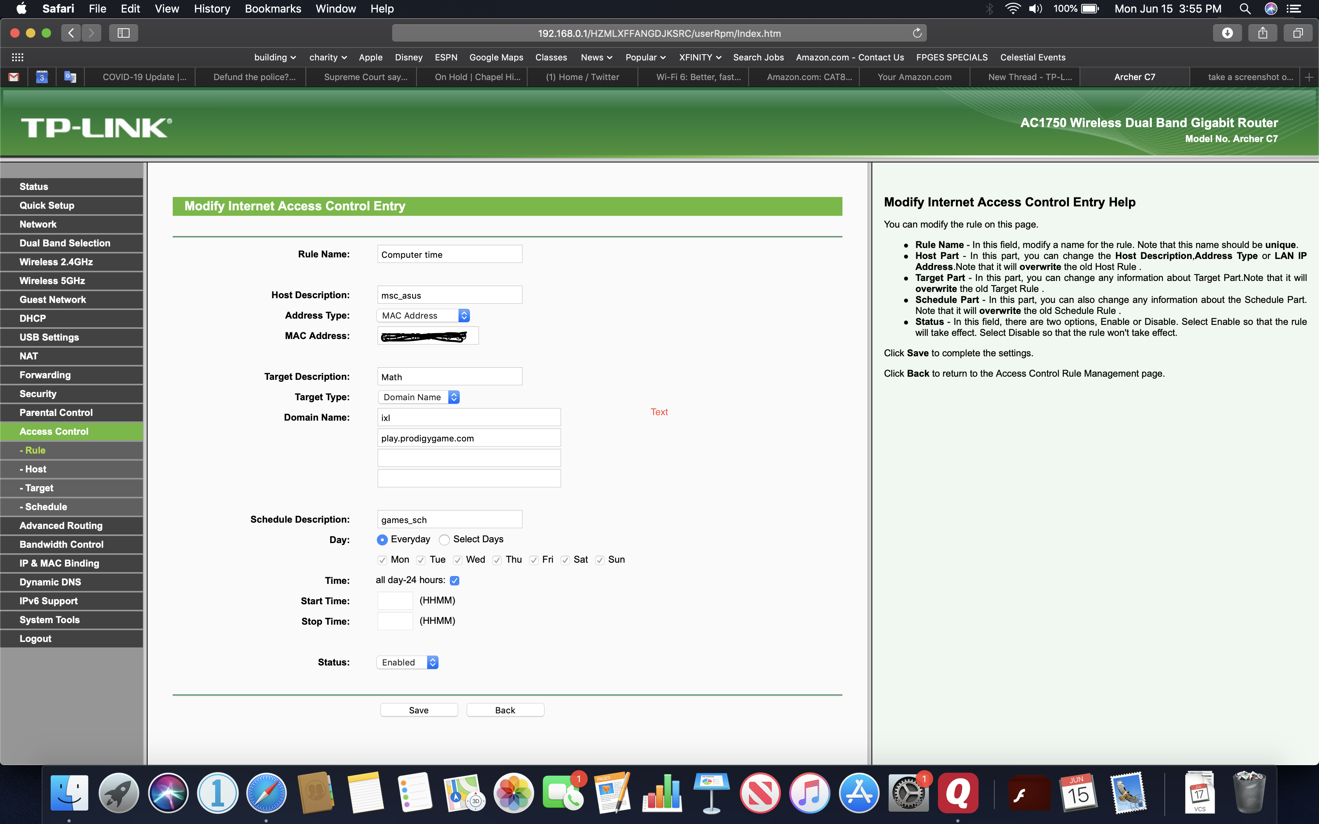The width and height of the screenshot is (1319, 824).
Task: Open App Store from the Dock
Action: 859,793
